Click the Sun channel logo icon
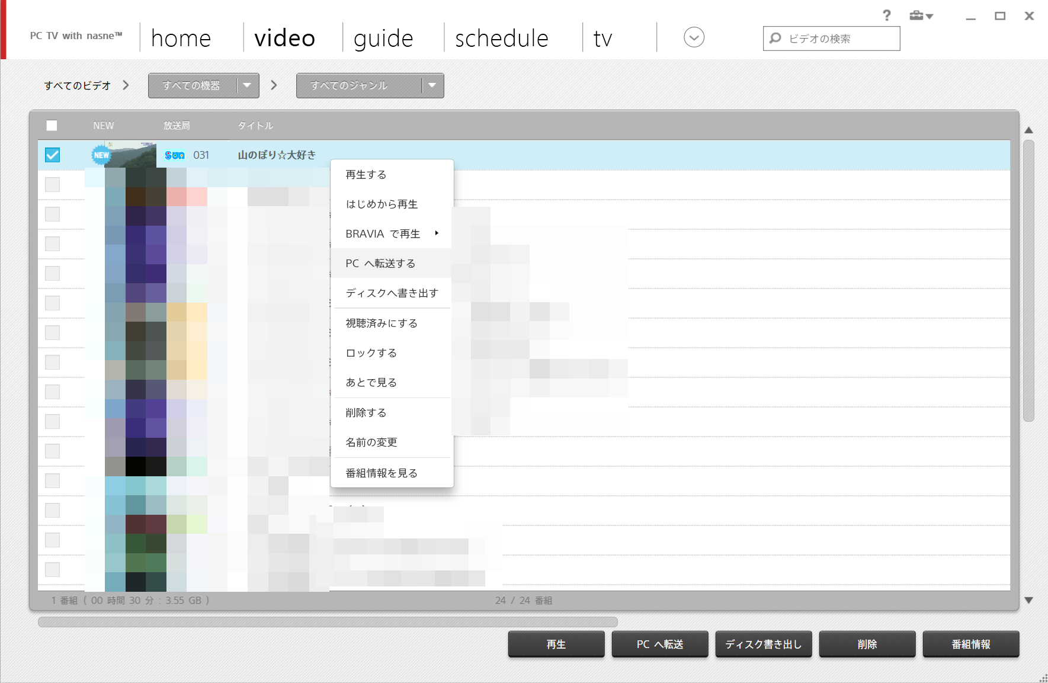 pos(175,155)
